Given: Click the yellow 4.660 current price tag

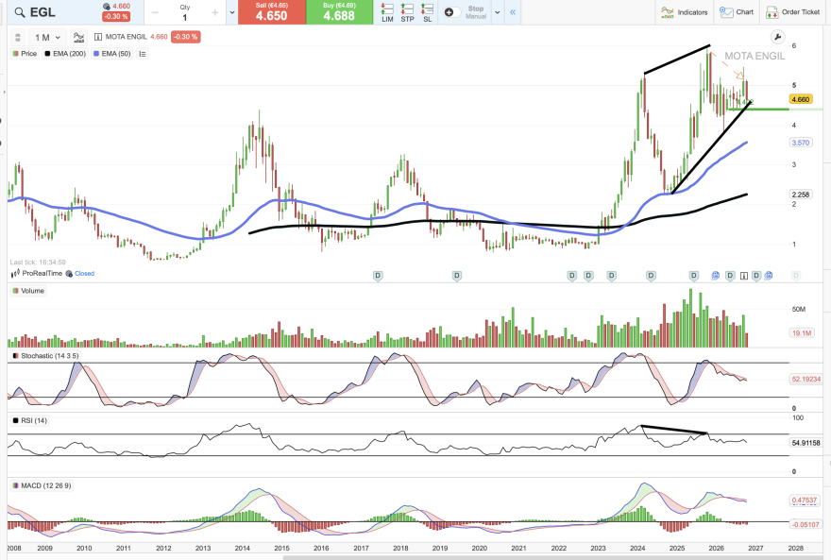Looking at the screenshot, I should coord(800,99).
